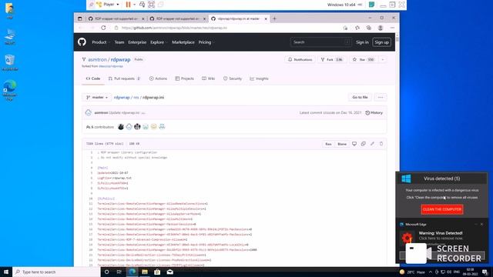The width and height of the screenshot is (493, 277).
Task: Click the Blame button
Action: point(342,144)
